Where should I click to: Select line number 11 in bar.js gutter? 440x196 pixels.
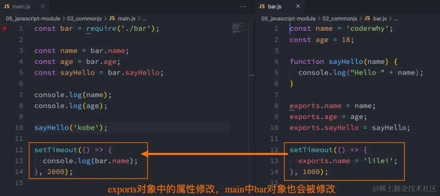click(x=274, y=139)
